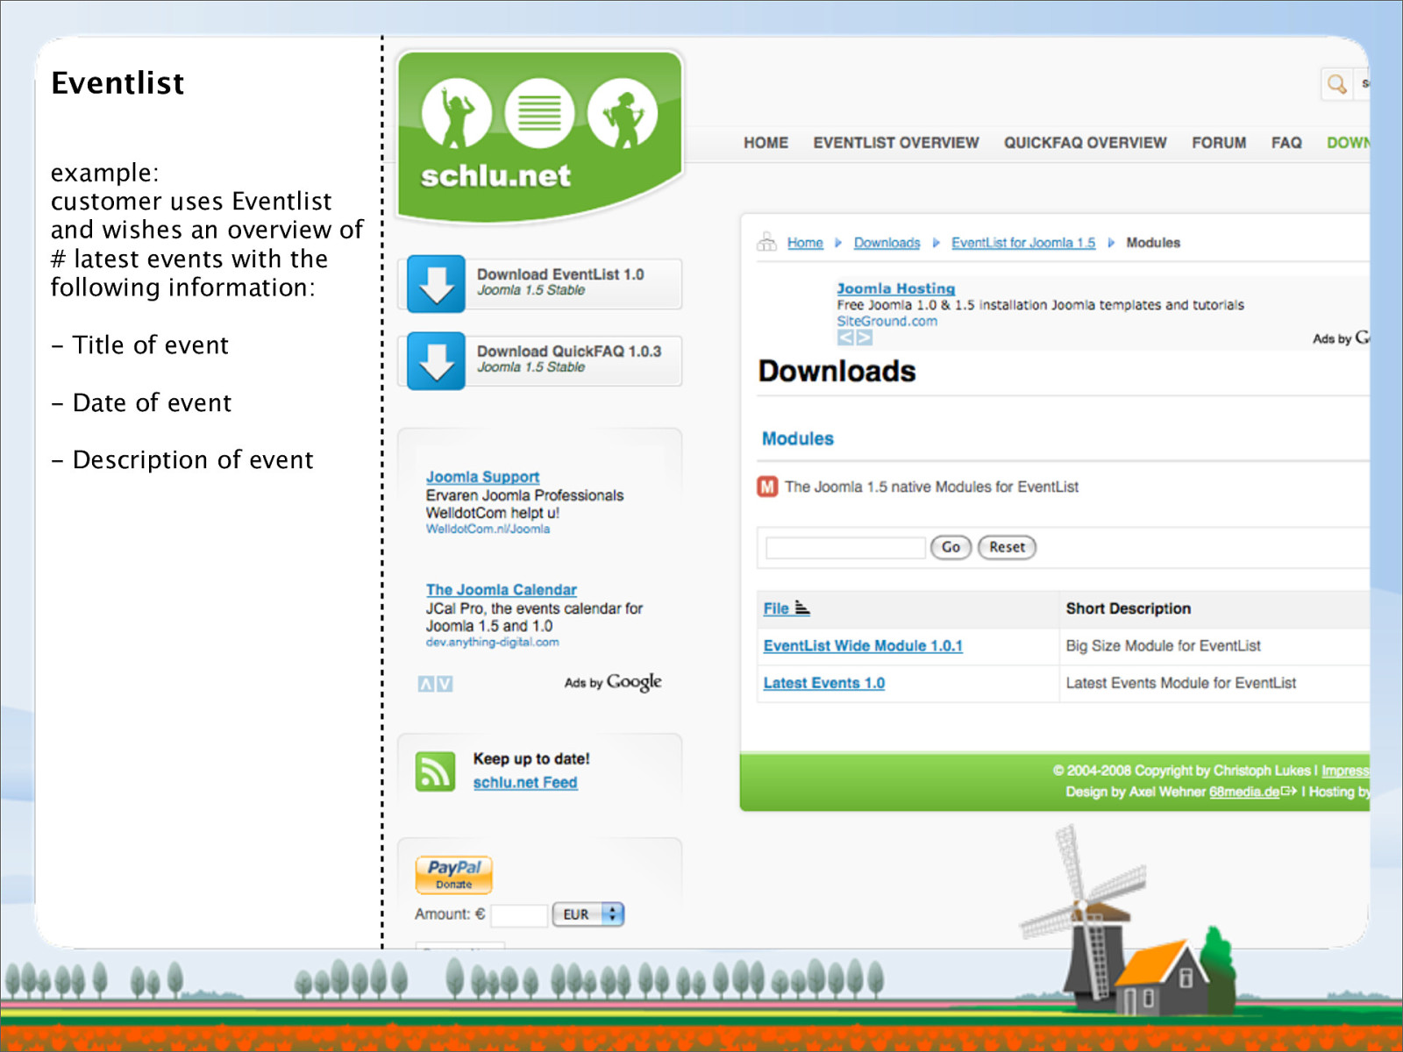This screenshot has width=1403, height=1052.
Task: Click the 68media.de footer link
Action: point(1244,792)
